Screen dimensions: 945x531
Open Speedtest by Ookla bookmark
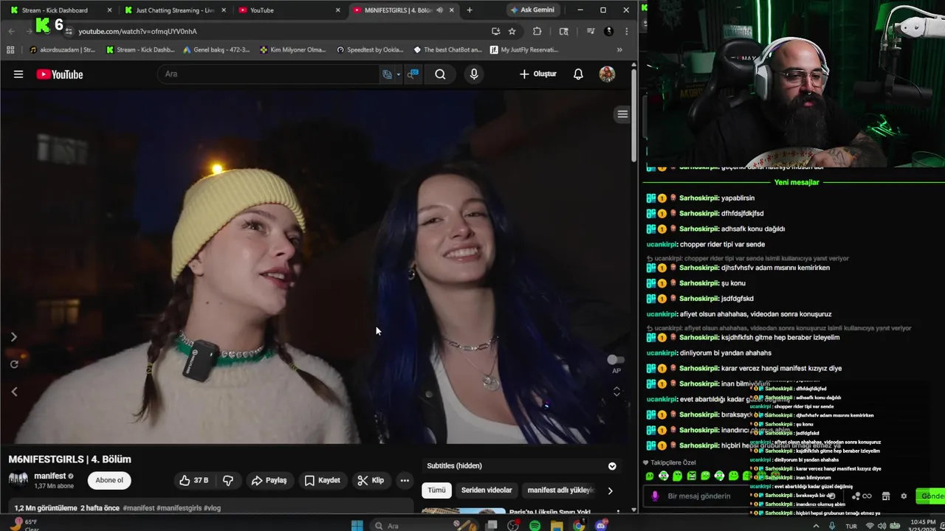coord(370,50)
